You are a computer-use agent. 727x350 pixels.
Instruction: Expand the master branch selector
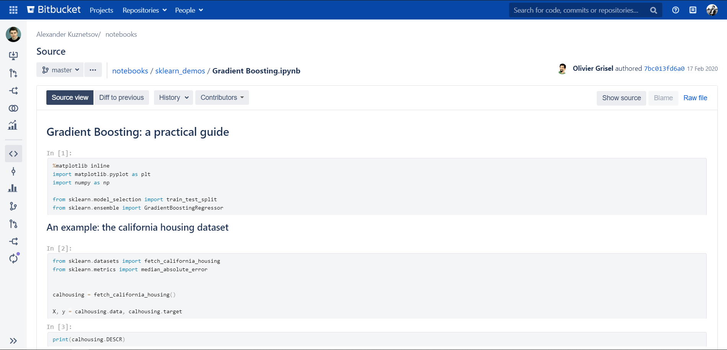pos(60,70)
